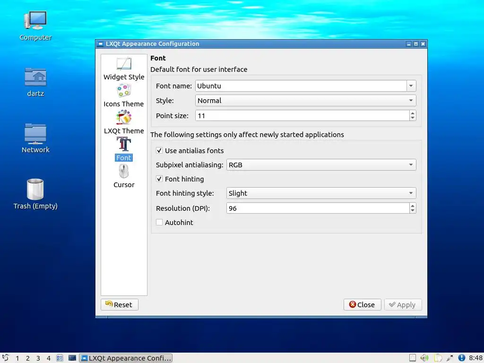Open the volume control tray icon

pyautogui.click(x=425, y=358)
